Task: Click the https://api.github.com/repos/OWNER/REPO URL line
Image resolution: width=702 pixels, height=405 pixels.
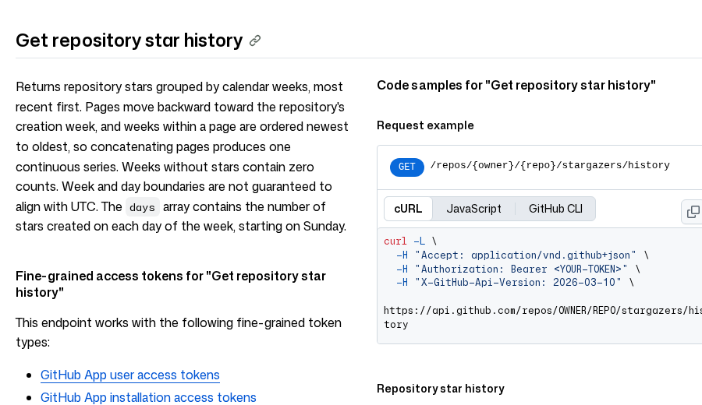Action: pyautogui.click(x=543, y=318)
